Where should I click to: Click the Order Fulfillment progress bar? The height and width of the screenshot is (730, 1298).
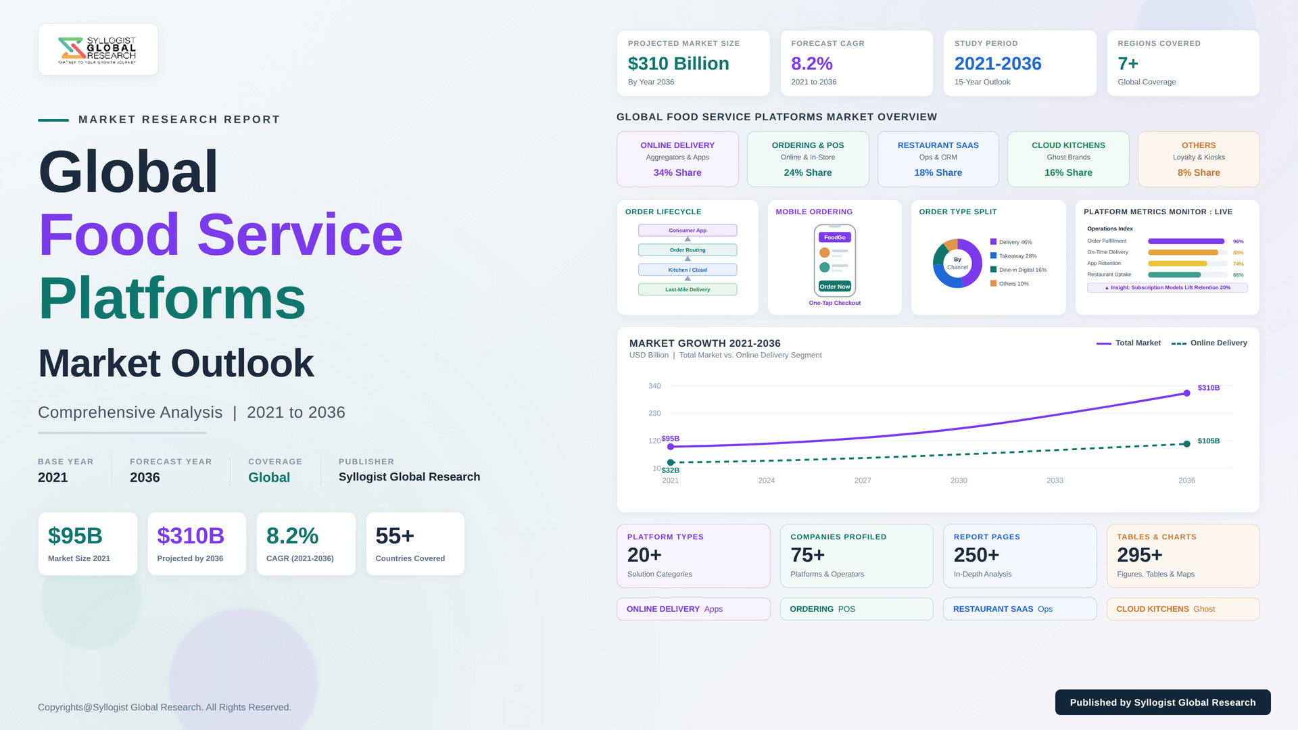(1187, 241)
